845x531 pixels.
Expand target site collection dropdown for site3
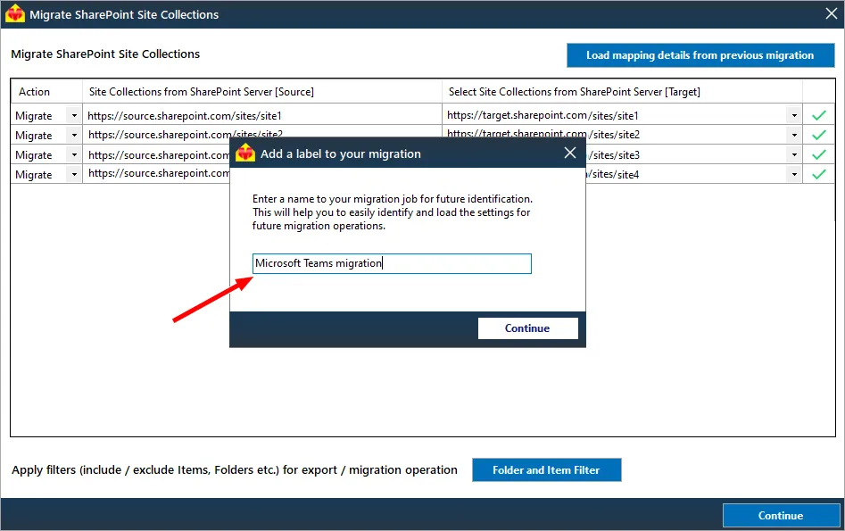(x=794, y=154)
